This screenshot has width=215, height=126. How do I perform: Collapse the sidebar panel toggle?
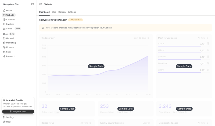pos(33,4)
